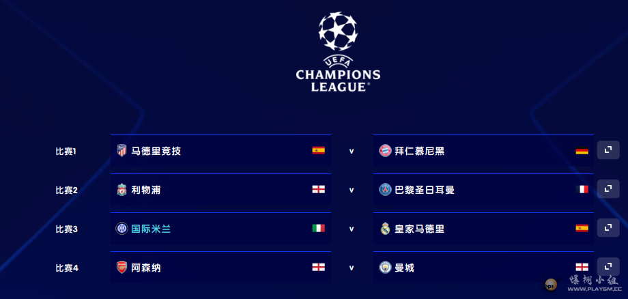Expand match 4 details with the arrow button

[608, 267]
